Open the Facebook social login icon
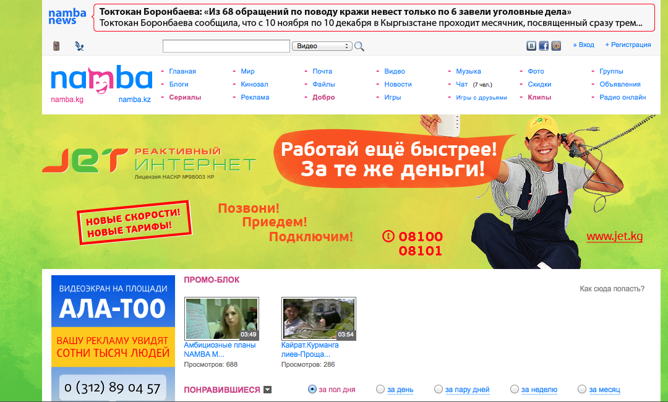The height and width of the screenshot is (402, 668). 544,46
